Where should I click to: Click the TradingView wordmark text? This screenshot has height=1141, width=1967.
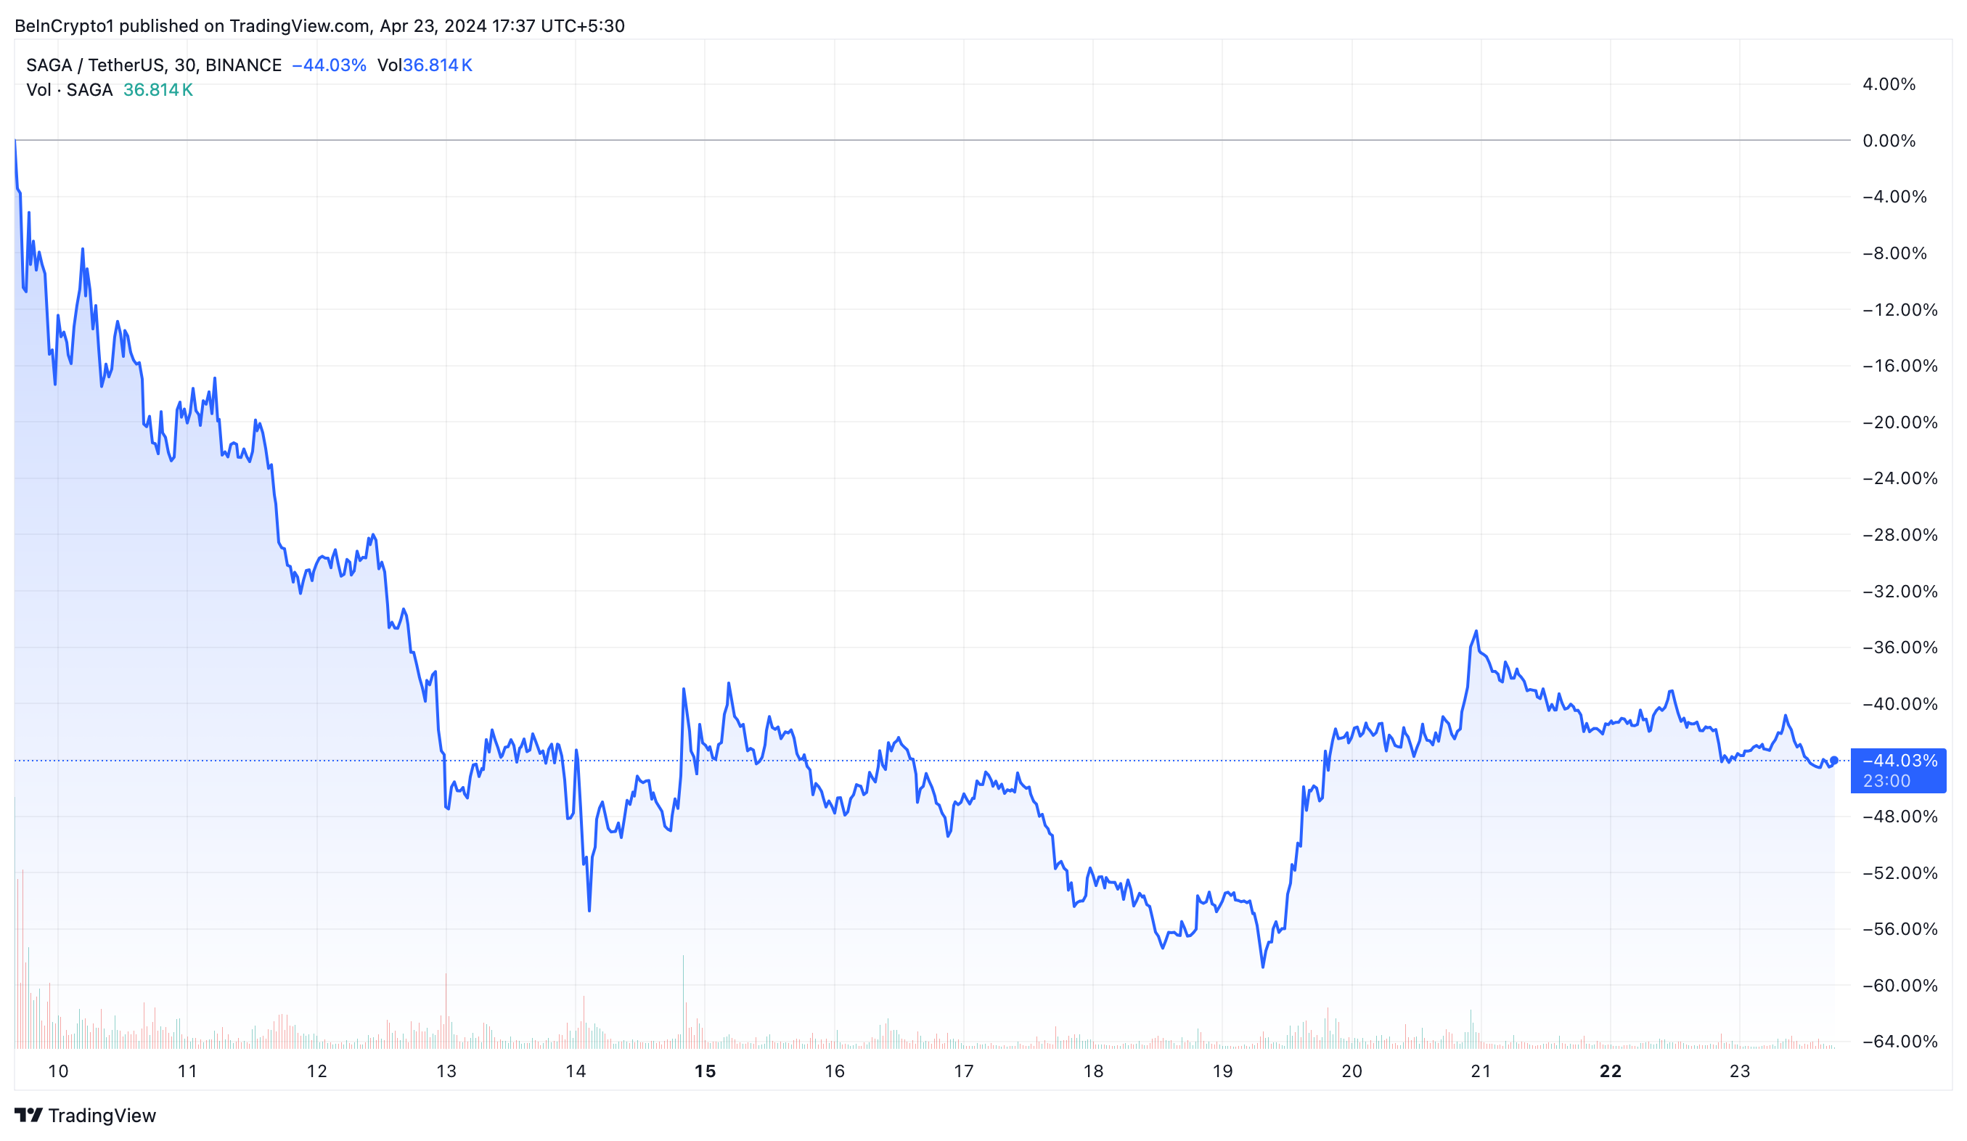coord(102,1116)
